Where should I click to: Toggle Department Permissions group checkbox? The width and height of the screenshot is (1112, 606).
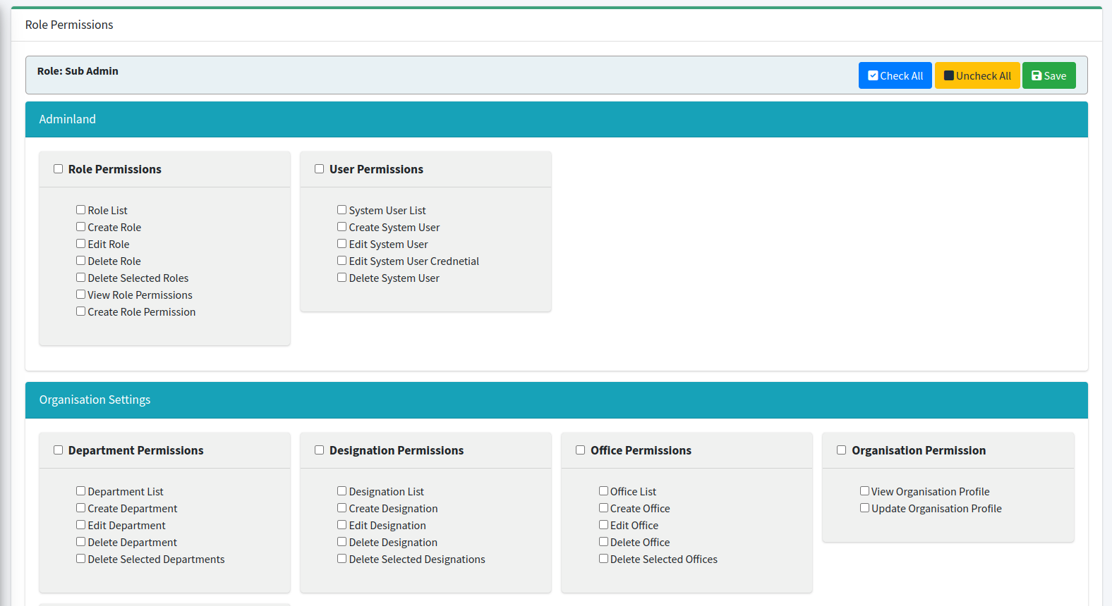pos(59,450)
